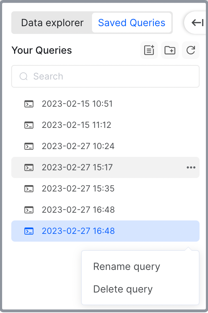
Task: Create a new folder for queries
Action: (170, 50)
